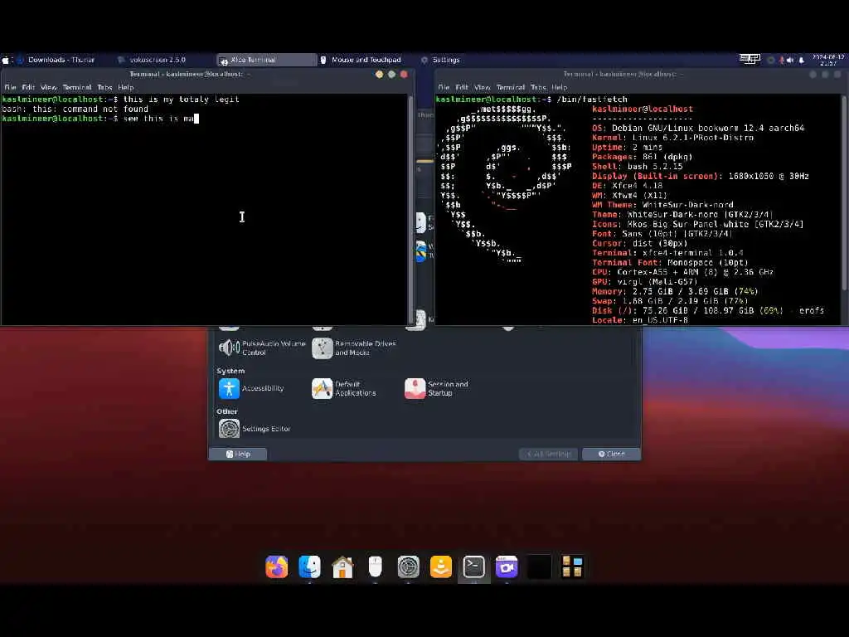The height and width of the screenshot is (637, 849).
Task: Click '/bin/fastfetch' command in right terminal
Action: click(x=592, y=100)
